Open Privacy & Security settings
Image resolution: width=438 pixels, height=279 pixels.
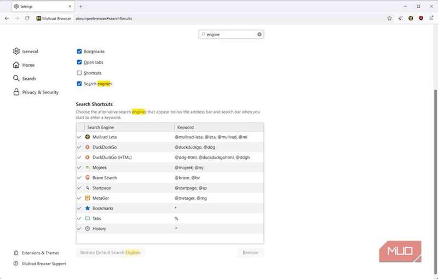coord(40,92)
